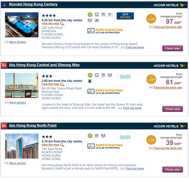Open ibis Hong Kong North Point hotel title
The image size is (189, 178).
33,125
